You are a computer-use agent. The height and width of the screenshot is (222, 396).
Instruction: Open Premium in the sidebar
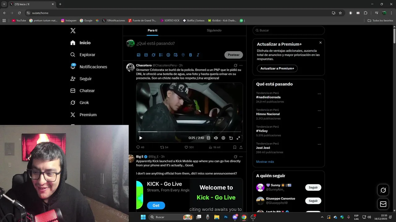[x=83, y=115]
